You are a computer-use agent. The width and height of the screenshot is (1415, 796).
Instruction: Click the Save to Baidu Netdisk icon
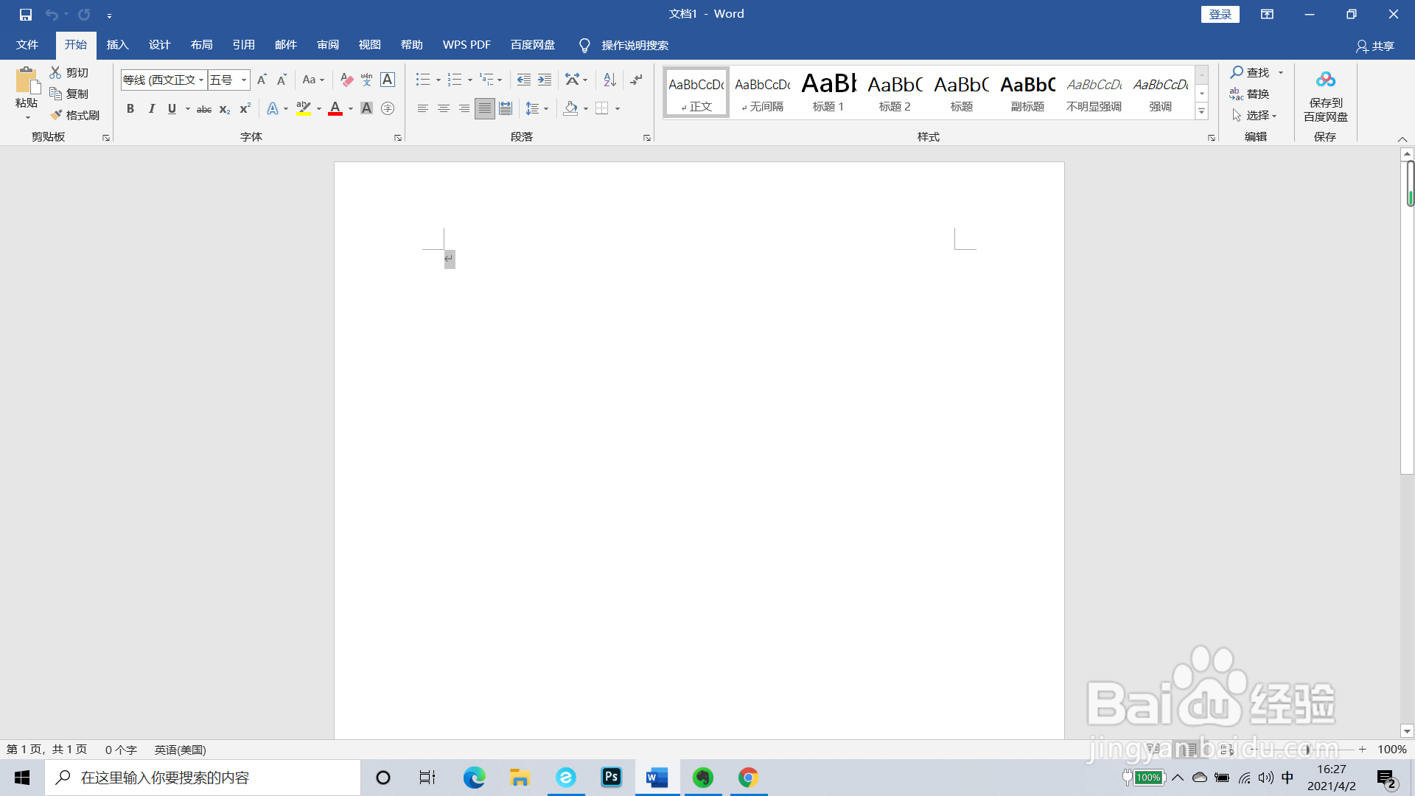1325,80
